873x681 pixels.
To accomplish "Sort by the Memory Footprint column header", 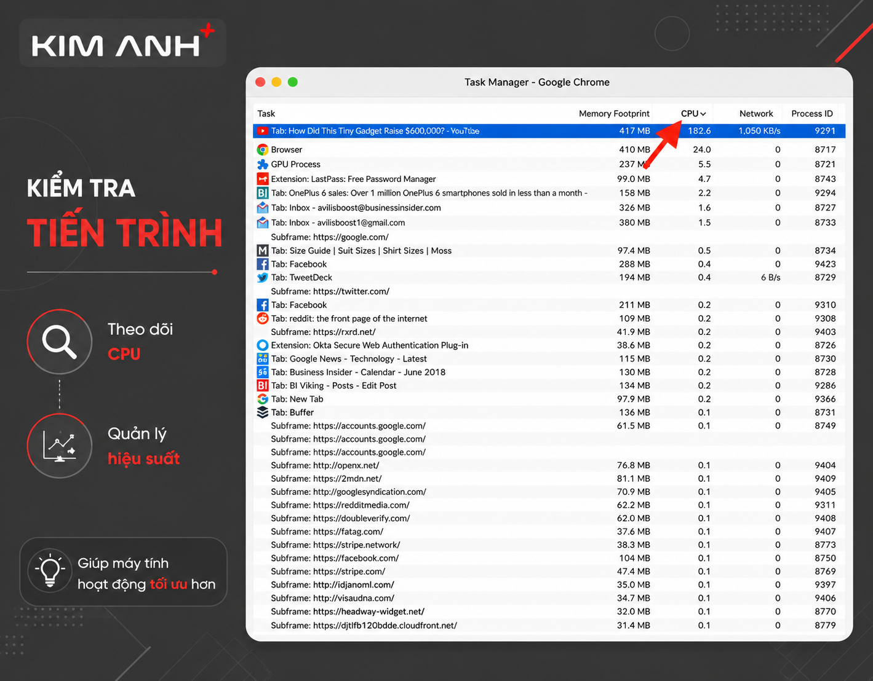I will [x=614, y=114].
